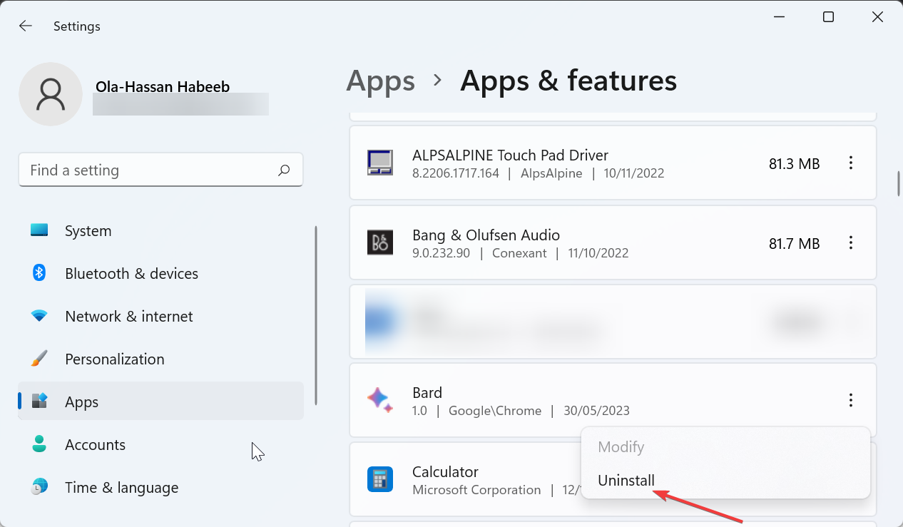Open Network & internet settings
903x527 pixels.
[x=160, y=317]
